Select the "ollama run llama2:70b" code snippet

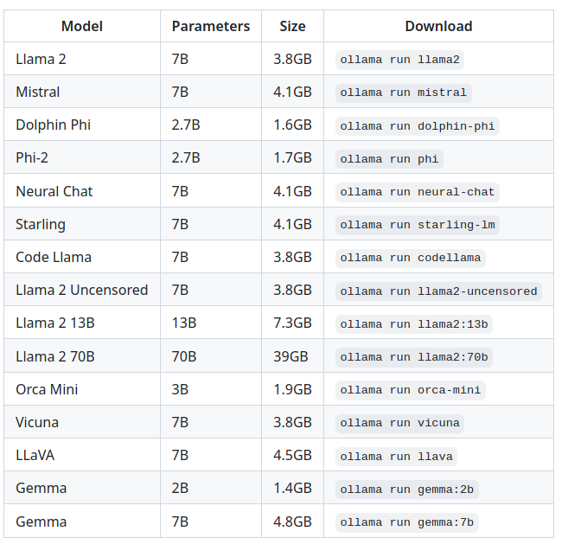pyautogui.click(x=414, y=356)
